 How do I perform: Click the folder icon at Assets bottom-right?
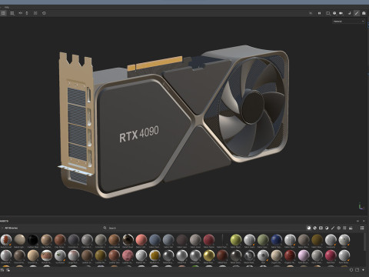[x=357, y=270]
